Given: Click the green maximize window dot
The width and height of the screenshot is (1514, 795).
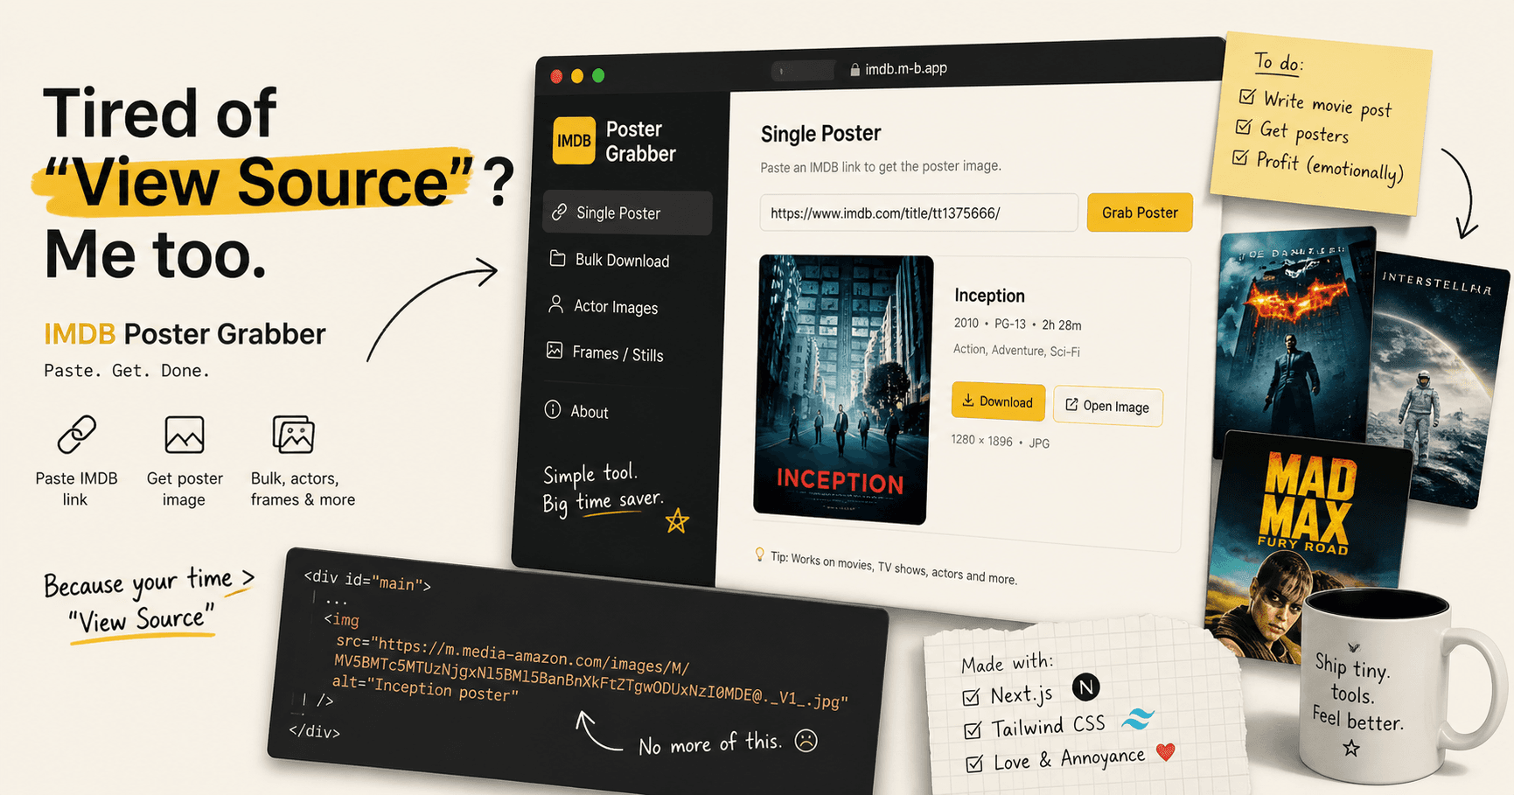Looking at the screenshot, I should (x=598, y=75).
